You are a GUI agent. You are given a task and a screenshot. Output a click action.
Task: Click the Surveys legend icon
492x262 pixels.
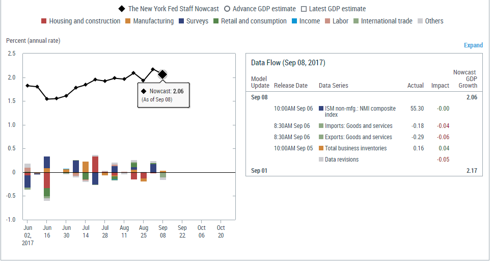[181, 21]
